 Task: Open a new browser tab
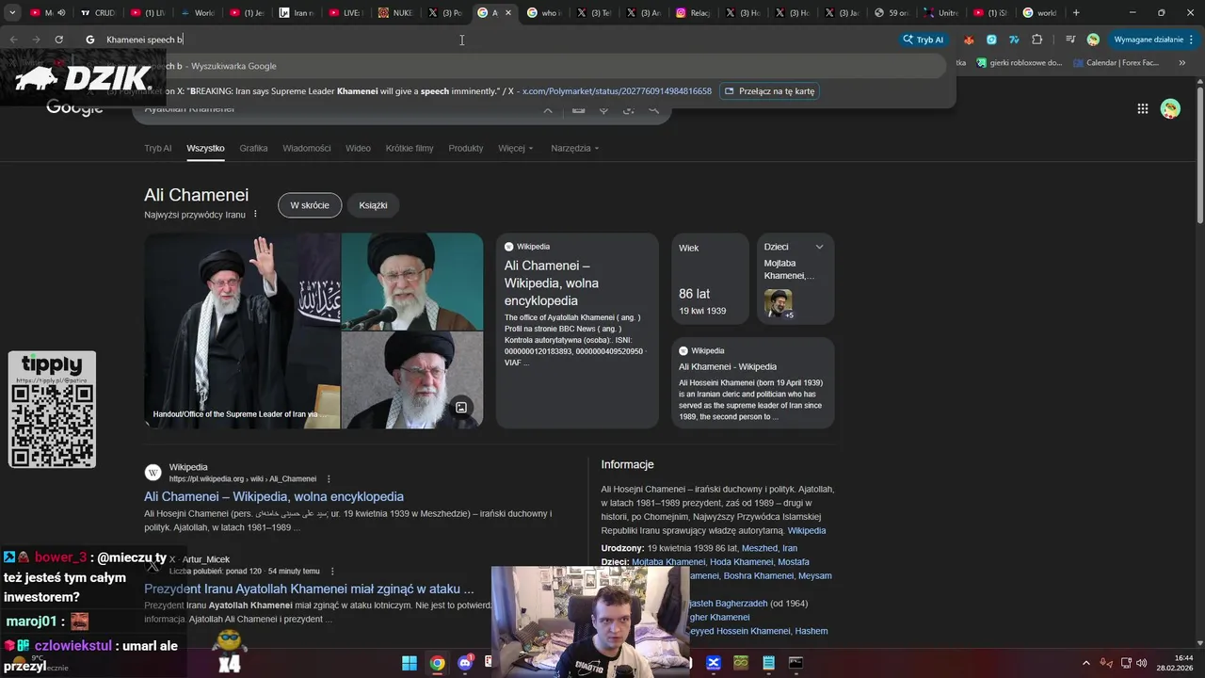[x=1076, y=13]
